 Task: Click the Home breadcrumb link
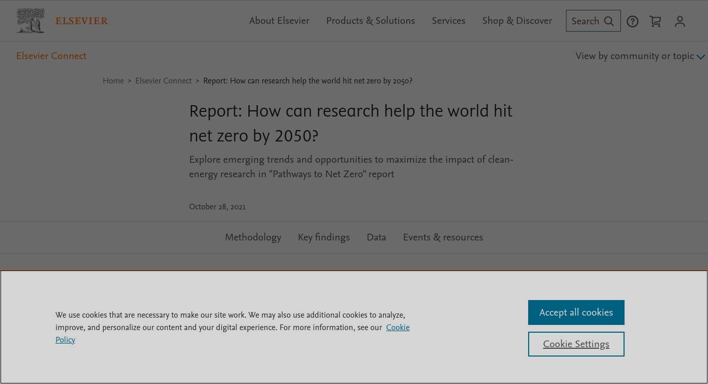(113, 81)
